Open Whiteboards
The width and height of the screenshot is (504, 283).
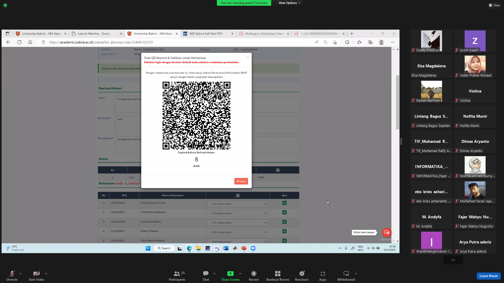346,276
